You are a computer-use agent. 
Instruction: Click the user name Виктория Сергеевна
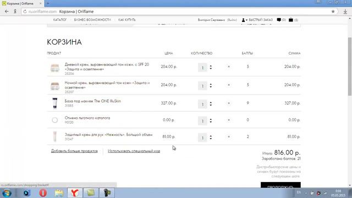point(211,20)
